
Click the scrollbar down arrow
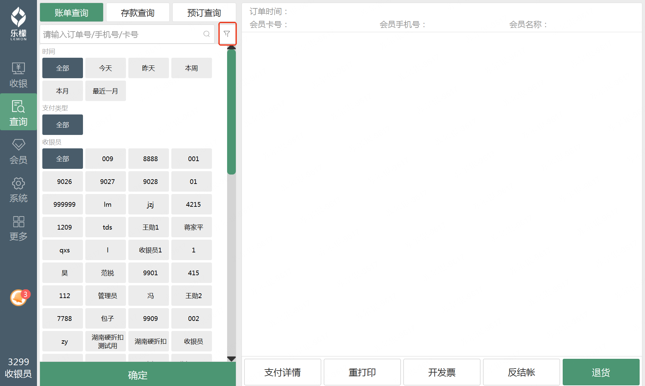[231, 358]
